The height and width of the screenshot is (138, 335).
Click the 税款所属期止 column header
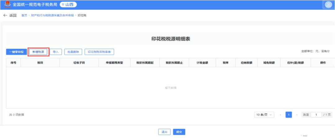coord(174,63)
